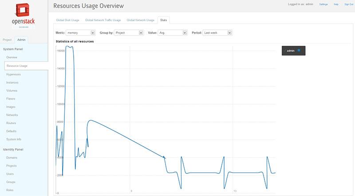Open Projects in the Identity Panel
Image resolution: width=355 pixels, height=196 pixels.
tap(12, 166)
